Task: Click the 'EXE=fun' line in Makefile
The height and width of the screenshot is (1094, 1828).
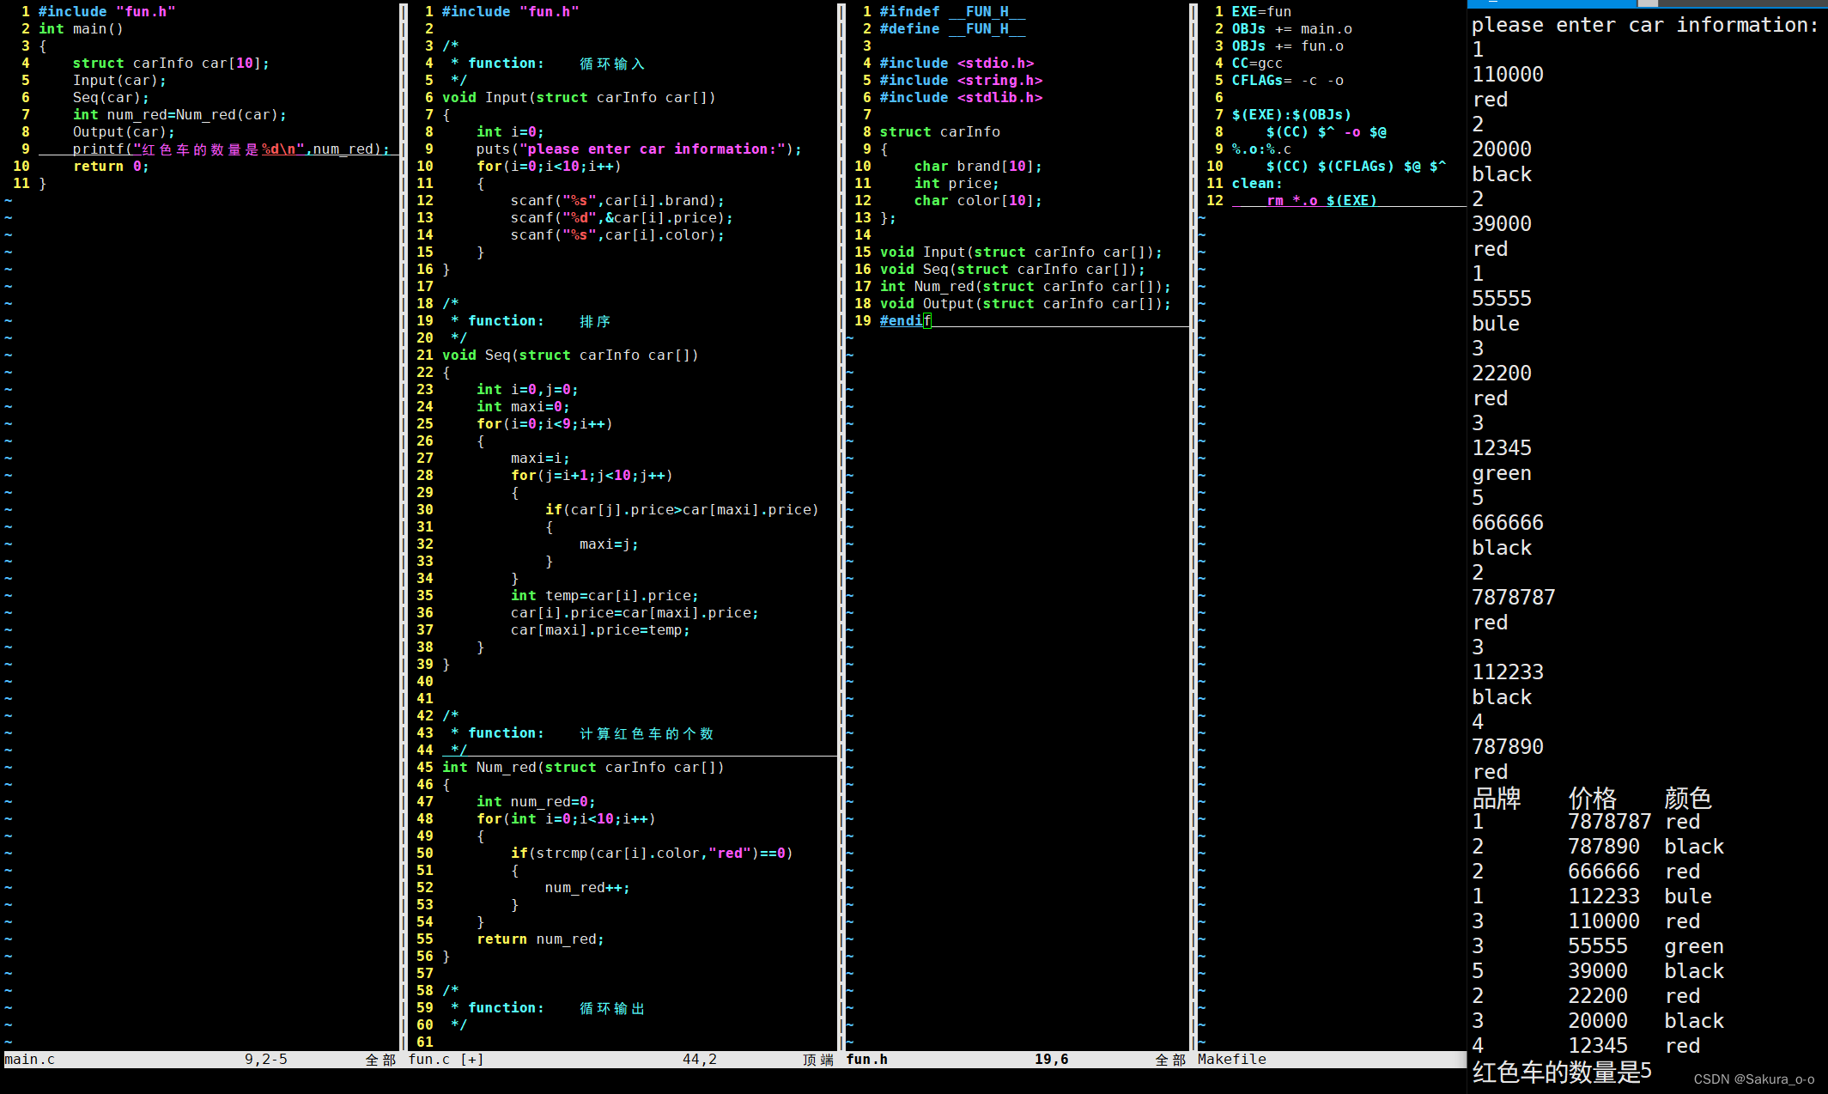Action: pyautogui.click(x=1260, y=11)
